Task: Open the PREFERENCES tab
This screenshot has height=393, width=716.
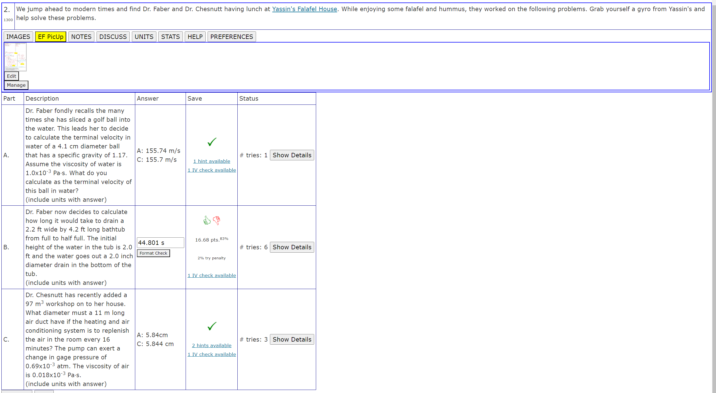Action: pos(232,37)
